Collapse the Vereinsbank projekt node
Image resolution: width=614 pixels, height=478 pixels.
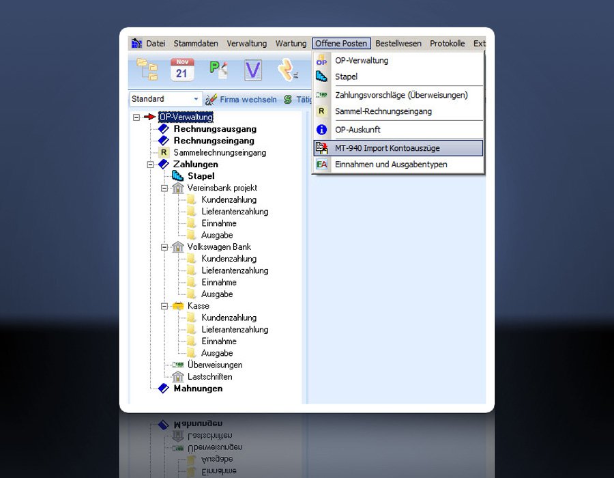point(164,188)
